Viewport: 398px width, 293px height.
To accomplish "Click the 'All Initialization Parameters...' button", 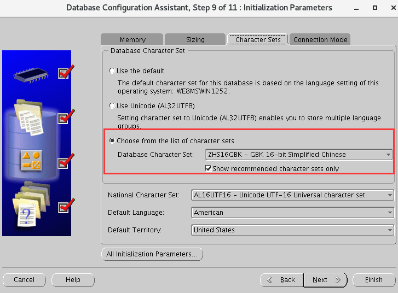I will [x=152, y=254].
